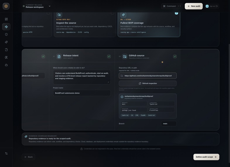Click Define audit scope button

(206, 157)
